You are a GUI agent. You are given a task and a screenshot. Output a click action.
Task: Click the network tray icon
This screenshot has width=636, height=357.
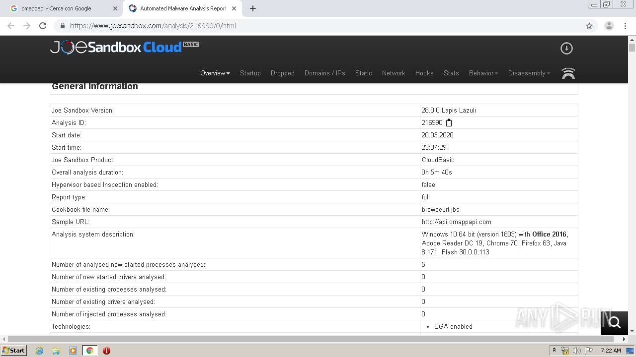point(565,351)
